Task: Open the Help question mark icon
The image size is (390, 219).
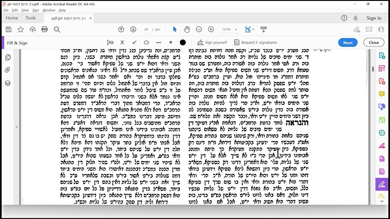Action: tap(344, 18)
